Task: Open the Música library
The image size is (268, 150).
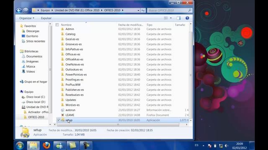Action: click(x=28, y=67)
